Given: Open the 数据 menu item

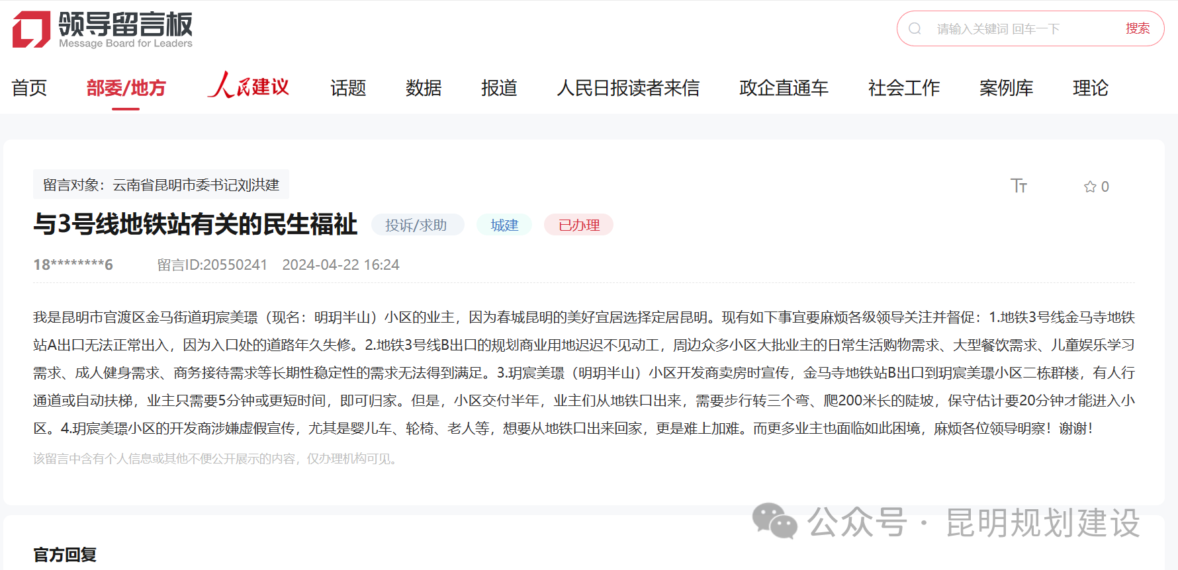Looking at the screenshot, I should [x=424, y=88].
